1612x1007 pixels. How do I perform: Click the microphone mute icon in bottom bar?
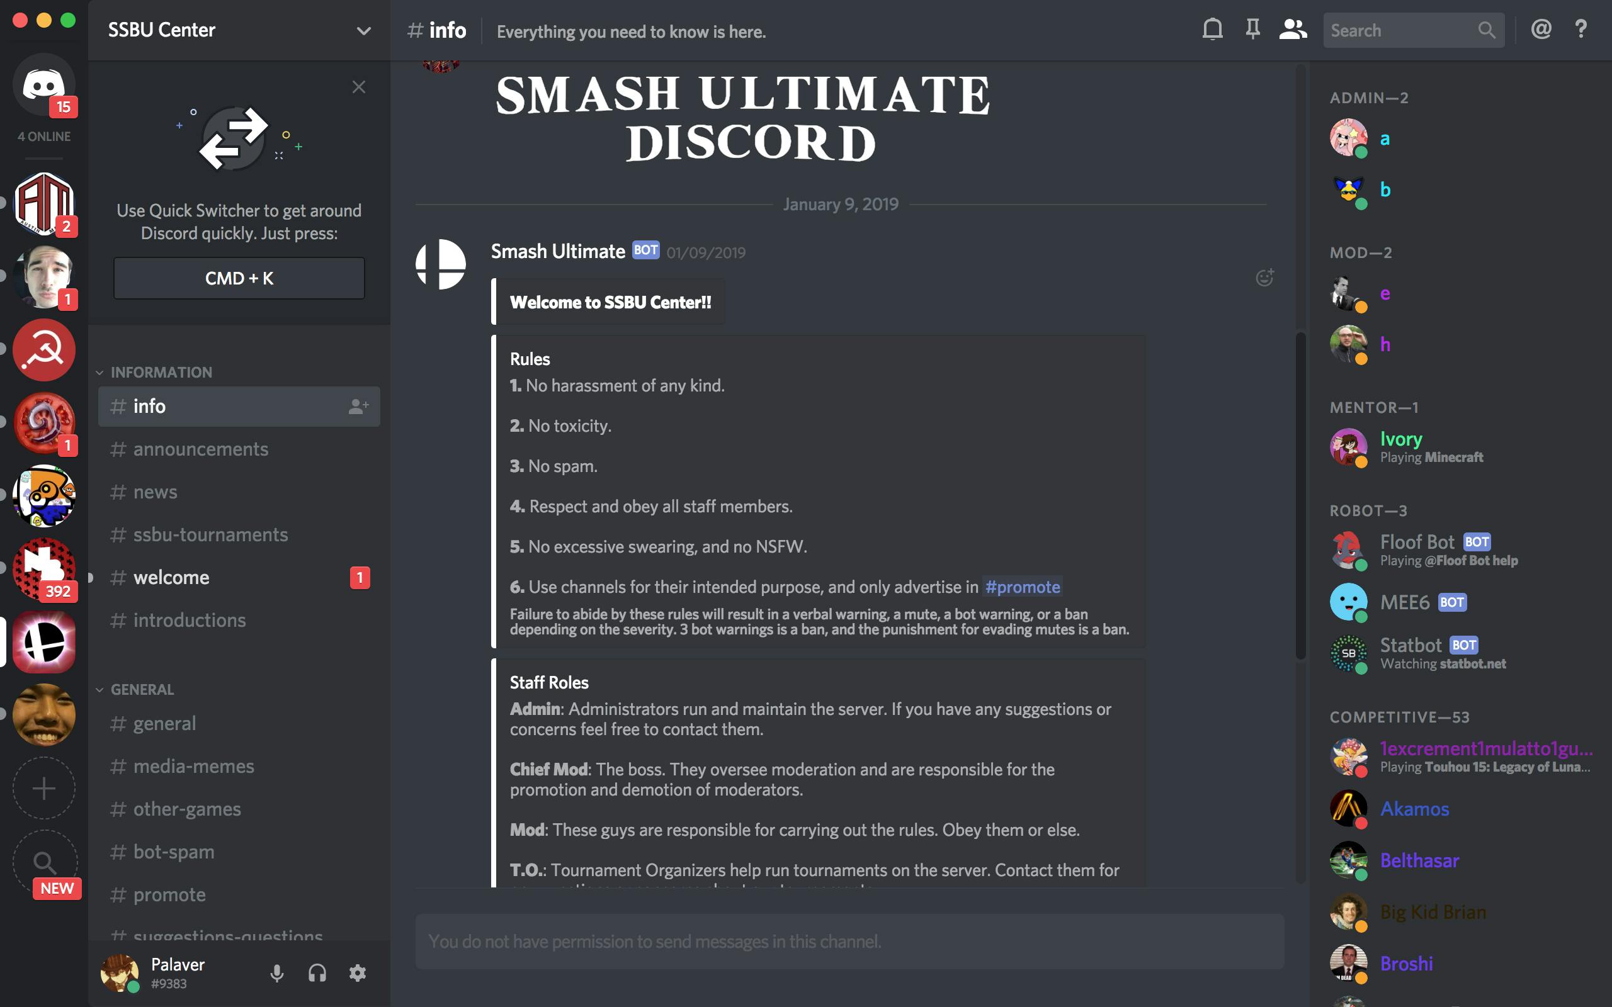point(275,972)
